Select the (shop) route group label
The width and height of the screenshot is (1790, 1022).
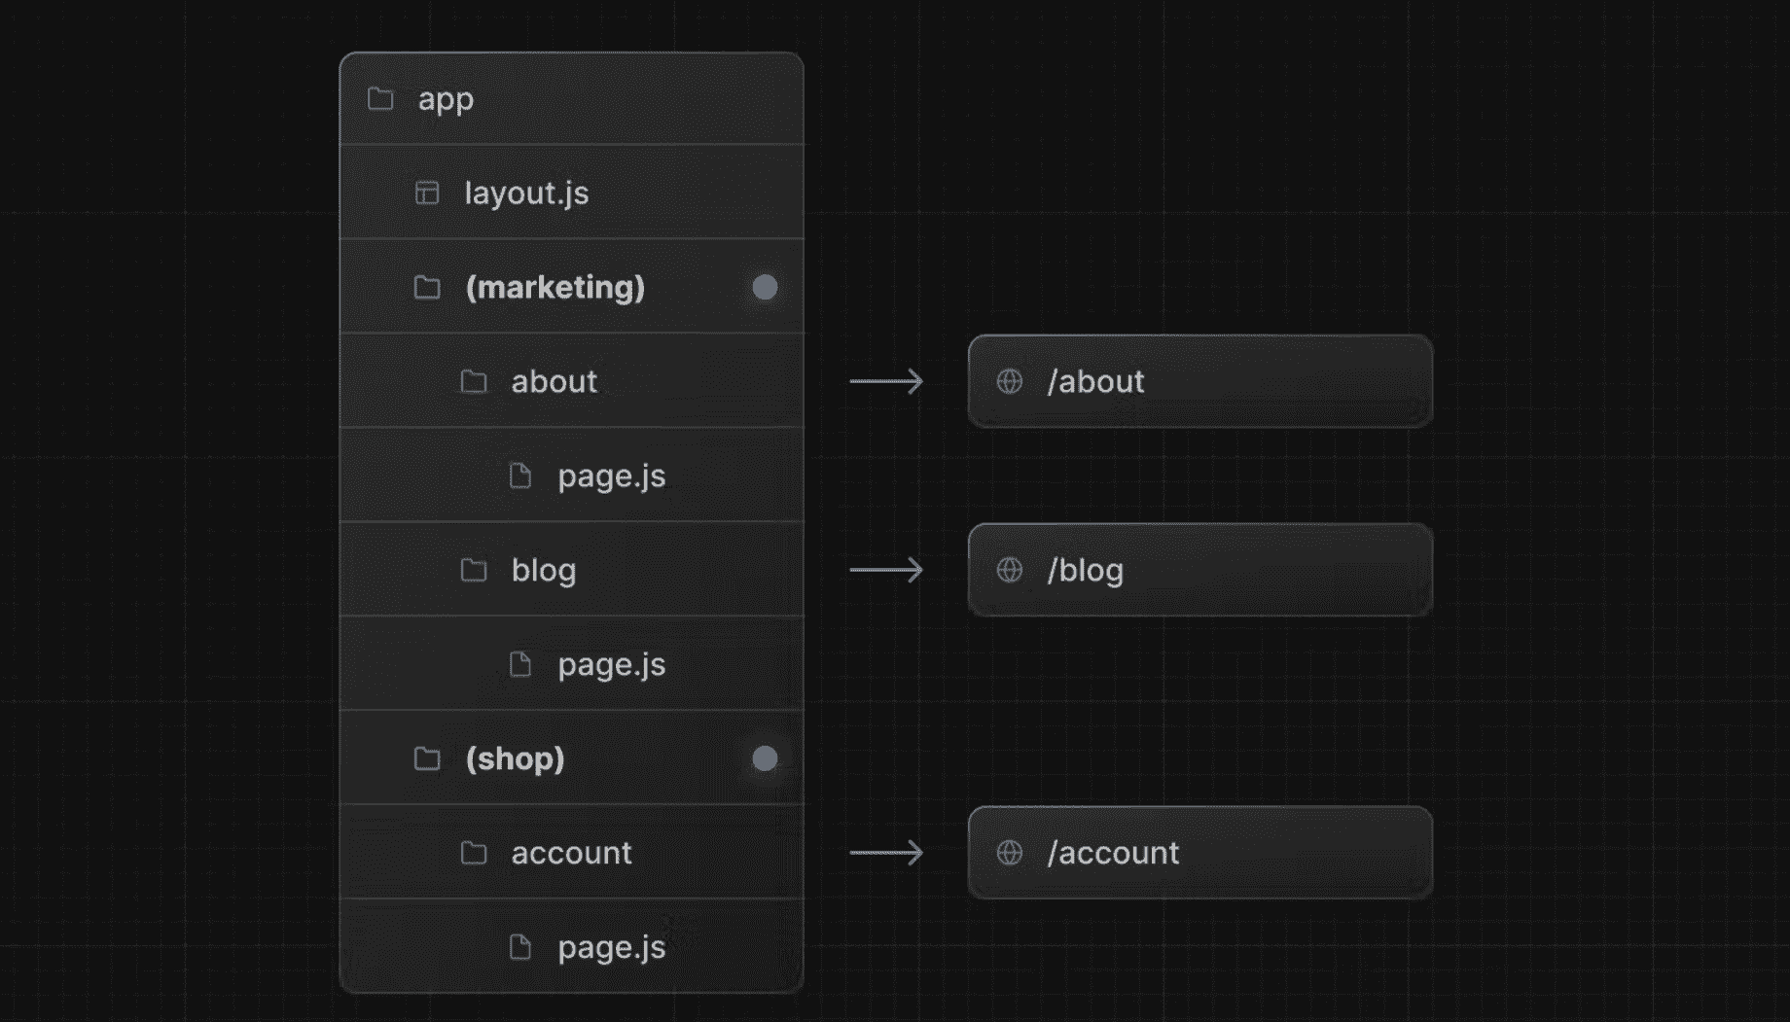(x=515, y=758)
